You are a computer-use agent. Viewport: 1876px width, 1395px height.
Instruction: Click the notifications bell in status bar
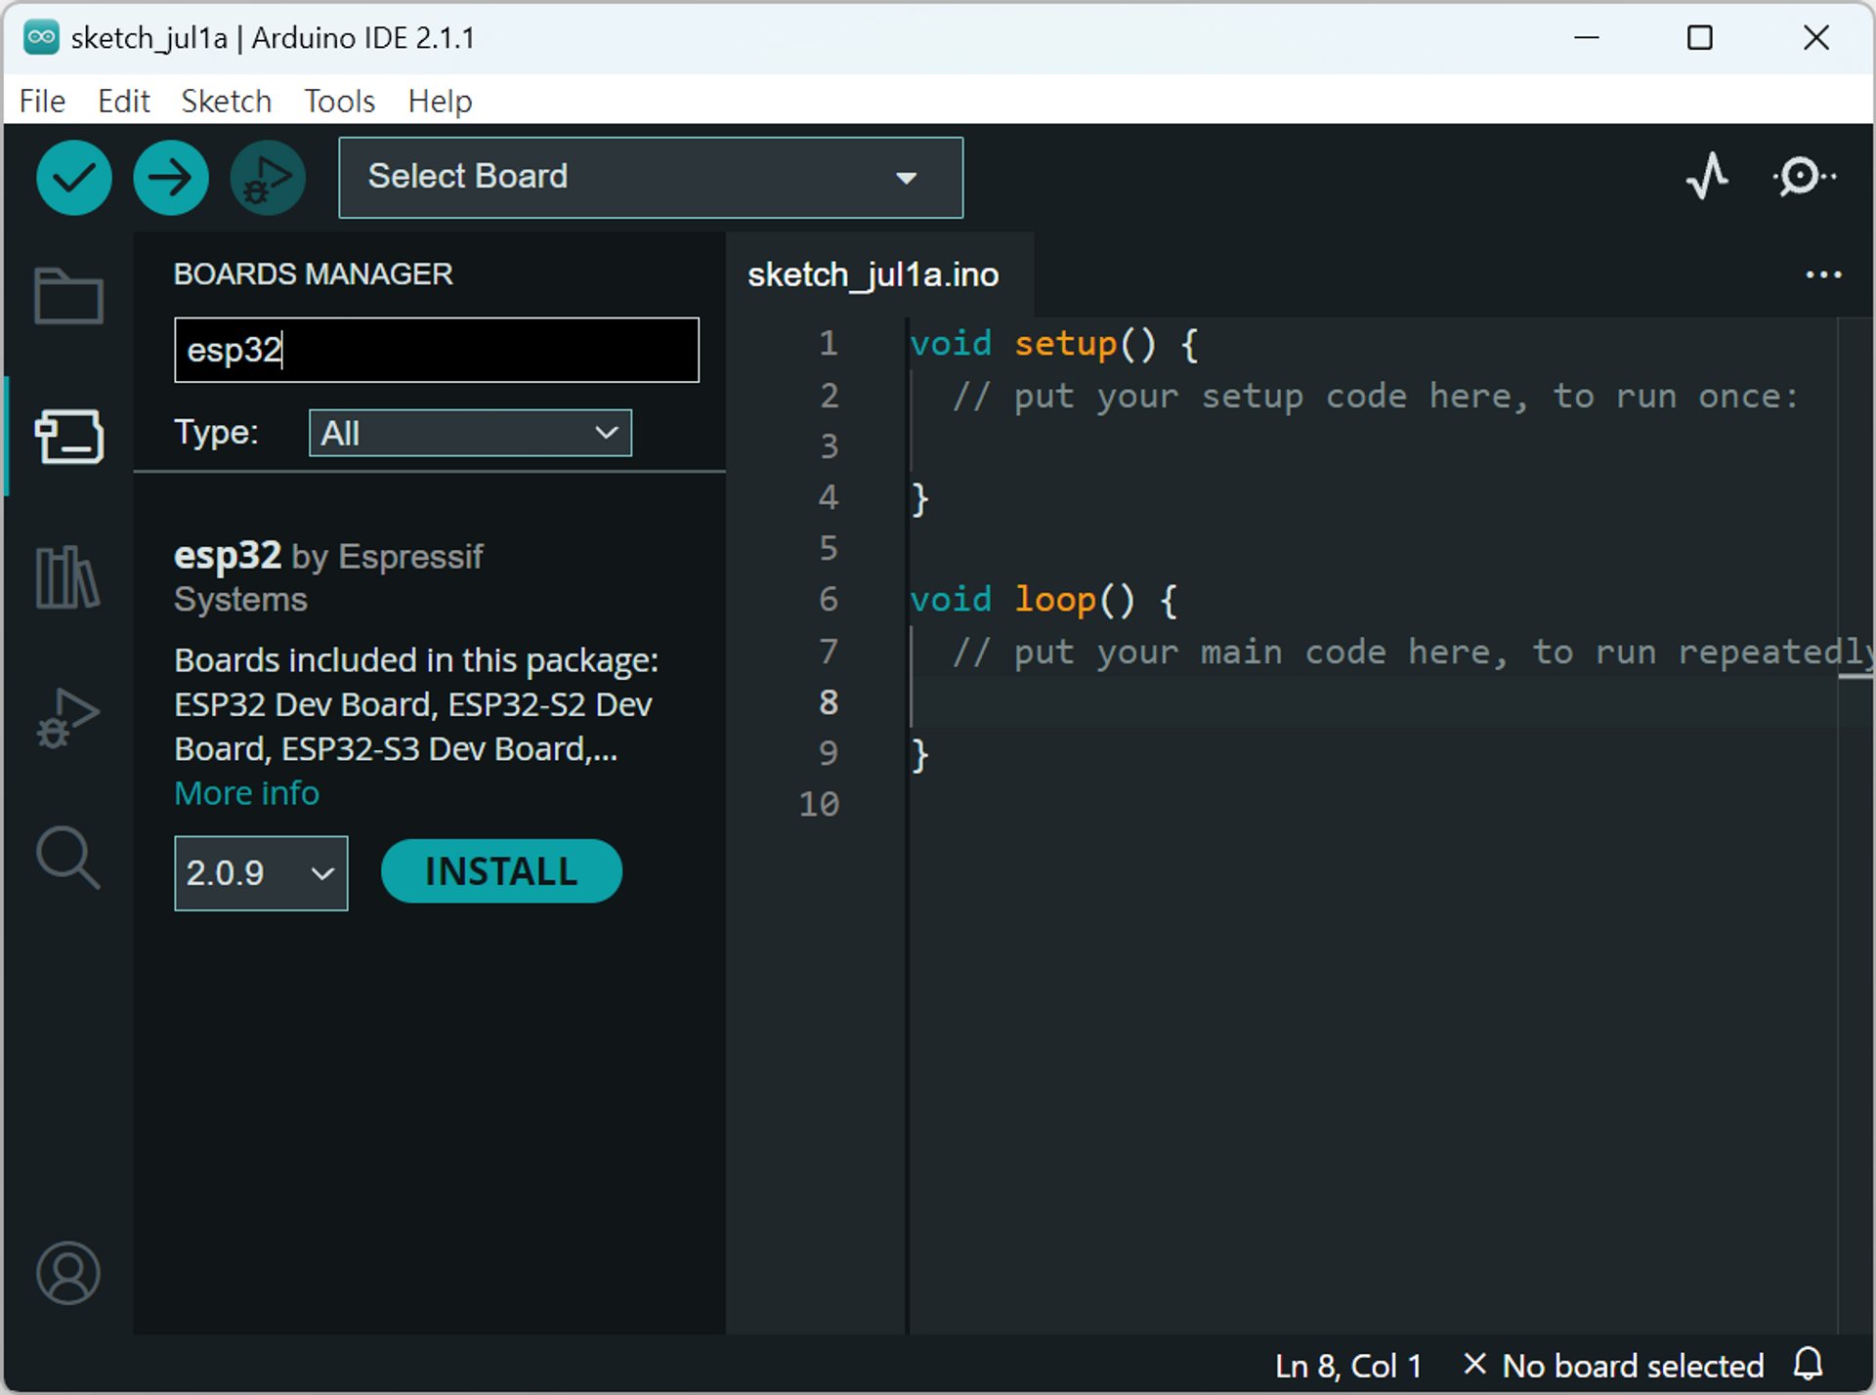(x=1809, y=1364)
